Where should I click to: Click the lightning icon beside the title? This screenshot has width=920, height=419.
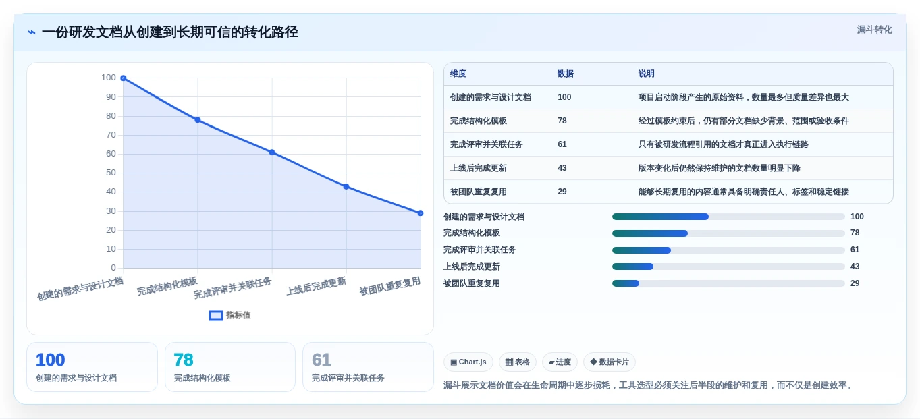coord(32,32)
